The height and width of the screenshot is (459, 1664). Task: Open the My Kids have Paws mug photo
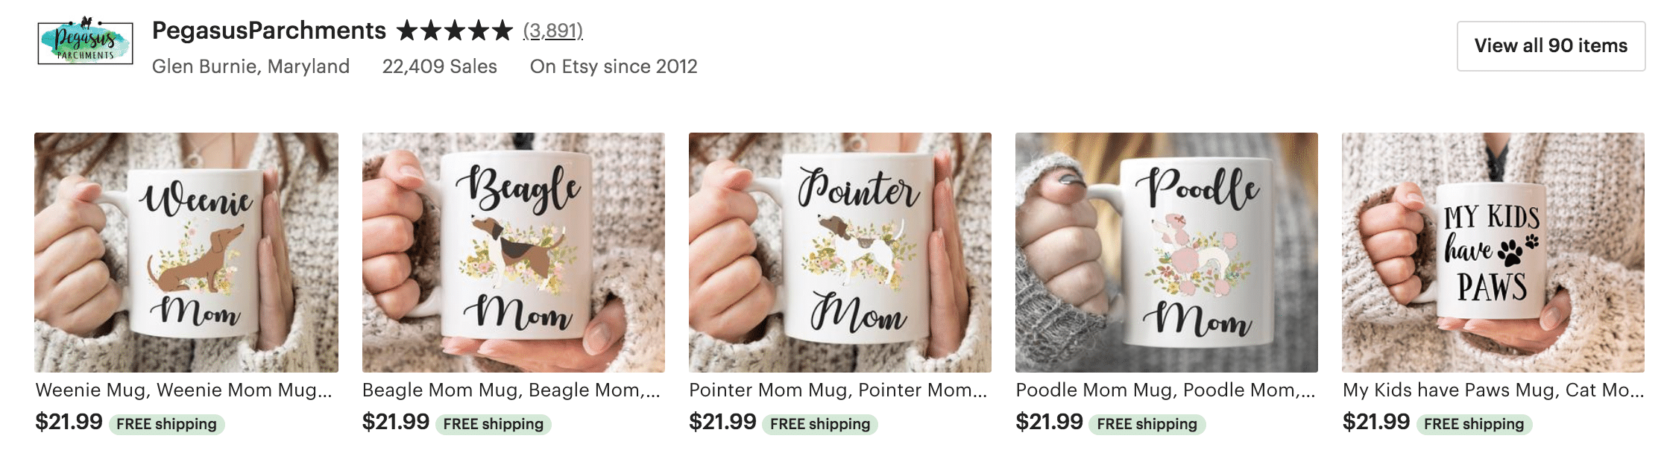(1493, 252)
